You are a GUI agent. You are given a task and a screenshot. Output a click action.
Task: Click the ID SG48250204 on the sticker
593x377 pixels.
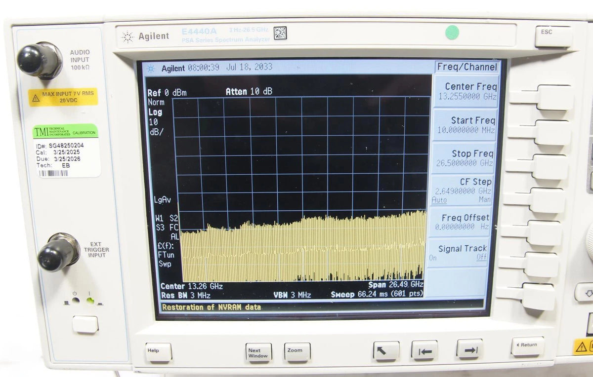59,147
